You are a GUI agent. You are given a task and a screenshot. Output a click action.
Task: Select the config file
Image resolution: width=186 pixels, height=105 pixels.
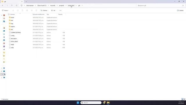click(x=12, y=36)
